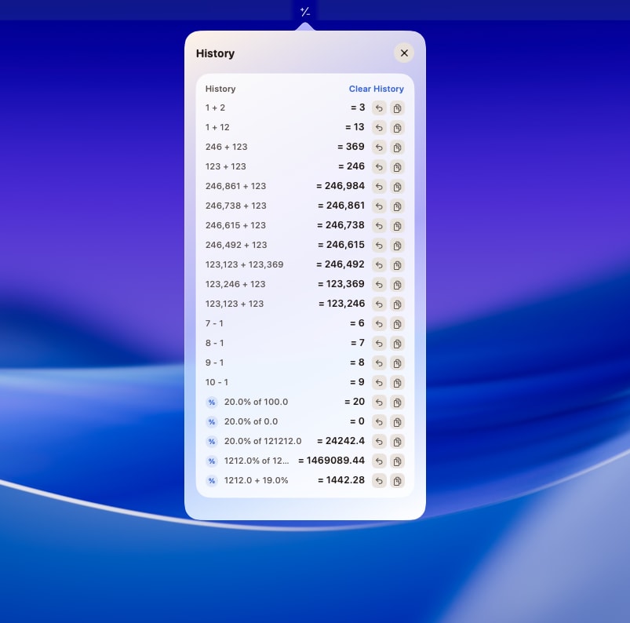Select the '123,123 + 123,369' expression text
The image size is (630, 623).
tap(244, 264)
